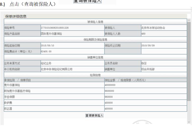Click the scrollbar down arrow
The width and height of the screenshot is (192, 126).
(x=189, y=122)
